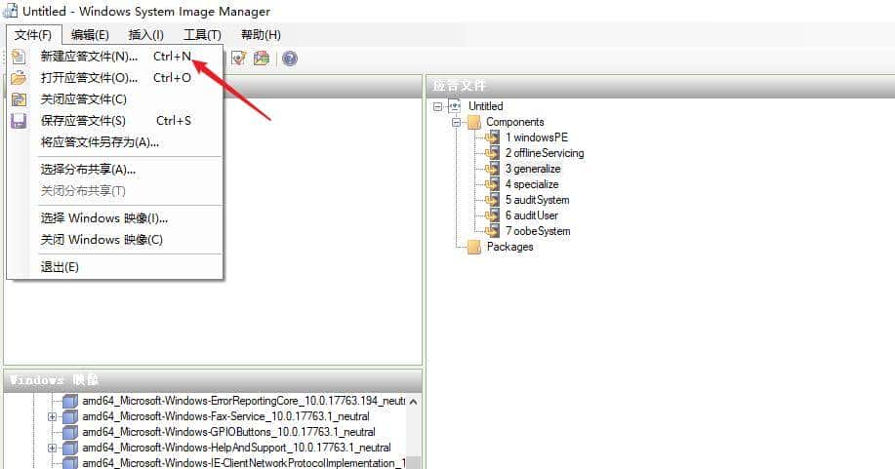Choose 关闭应答文件(C) menu entry
The height and width of the screenshot is (469, 895).
tap(115, 99)
